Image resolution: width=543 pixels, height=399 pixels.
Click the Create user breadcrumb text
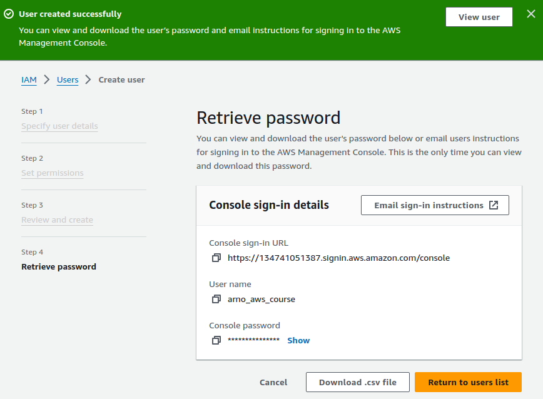(x=121, y=79)
